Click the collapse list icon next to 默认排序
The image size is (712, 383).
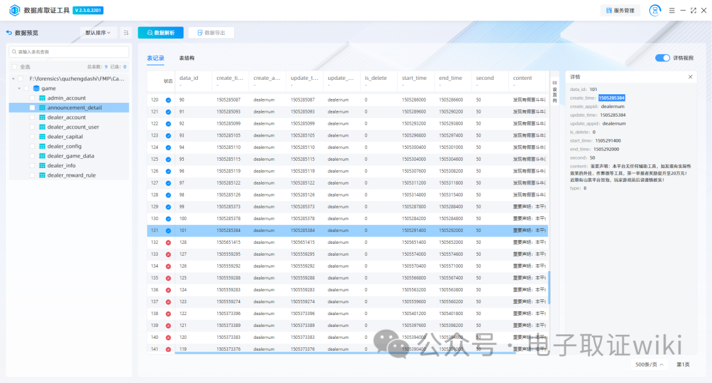[x=126, y=33]
